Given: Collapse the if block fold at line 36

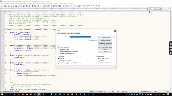Looking at the screenshot, I should tap(6, 74).
